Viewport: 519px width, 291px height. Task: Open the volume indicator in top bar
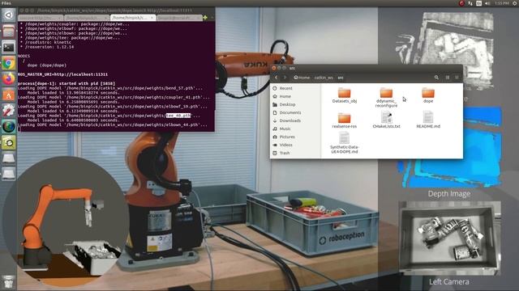coord(487,3)
